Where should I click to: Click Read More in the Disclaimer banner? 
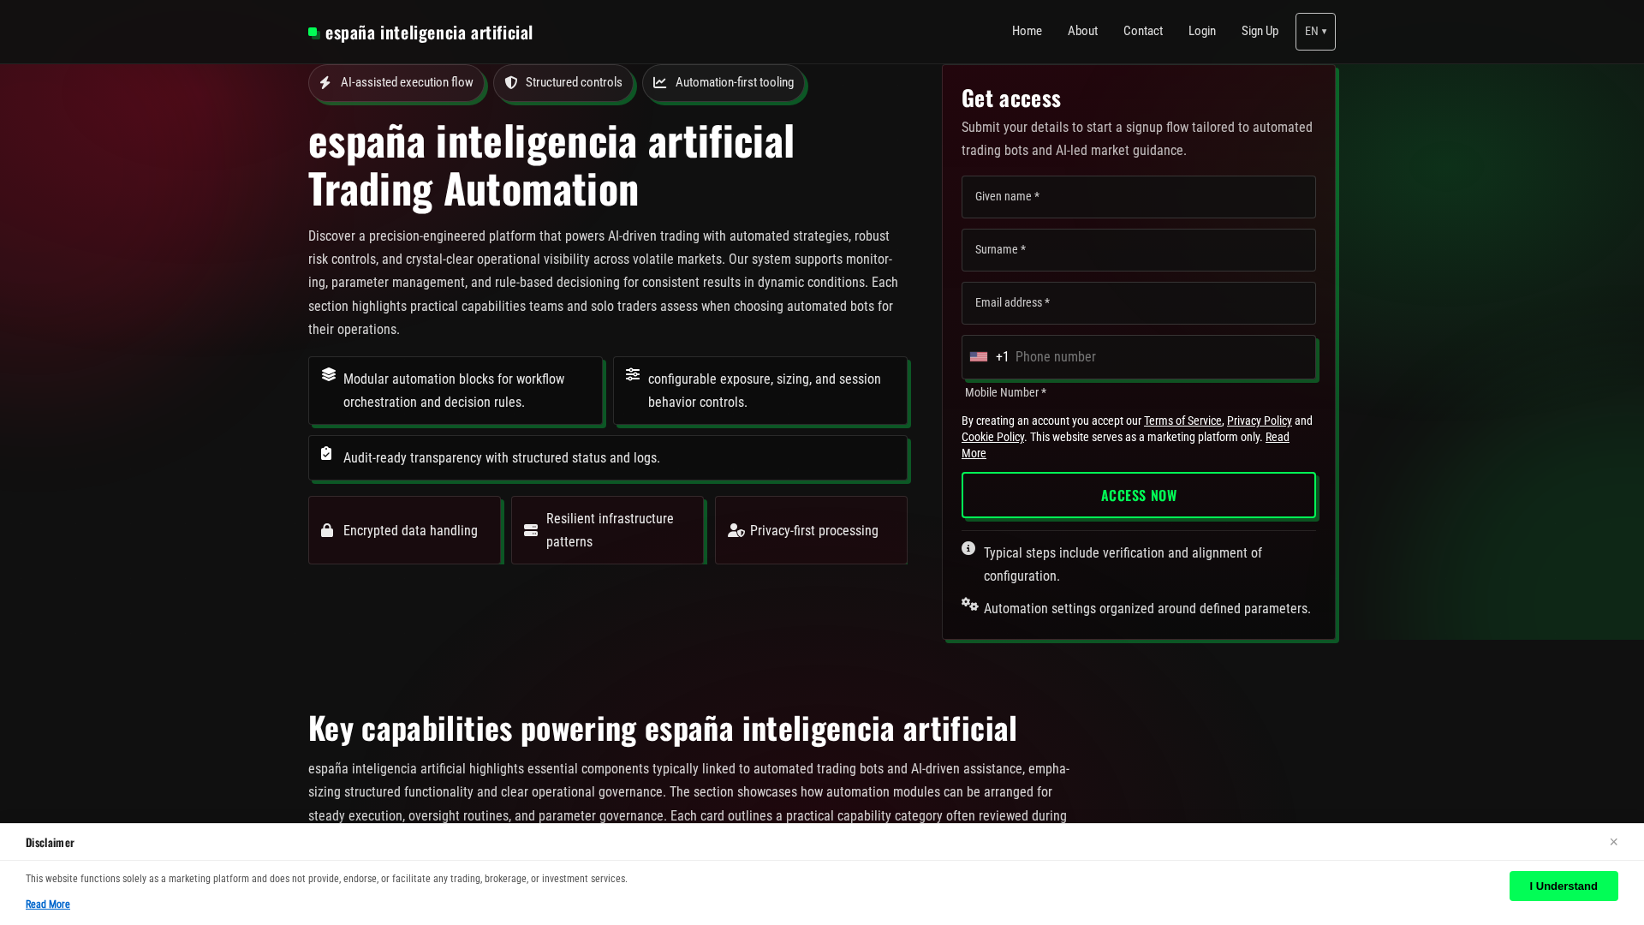(x=48, y=904)
